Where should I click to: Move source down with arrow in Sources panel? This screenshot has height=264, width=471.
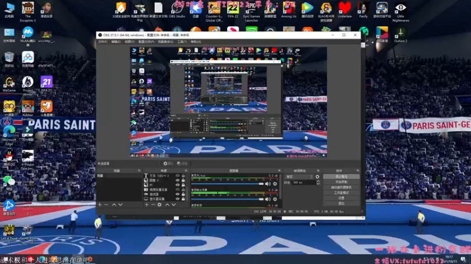pos(174,205)
